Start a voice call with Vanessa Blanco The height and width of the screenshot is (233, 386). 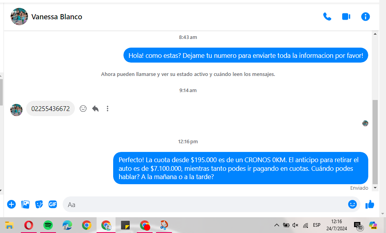pos(327,17)
